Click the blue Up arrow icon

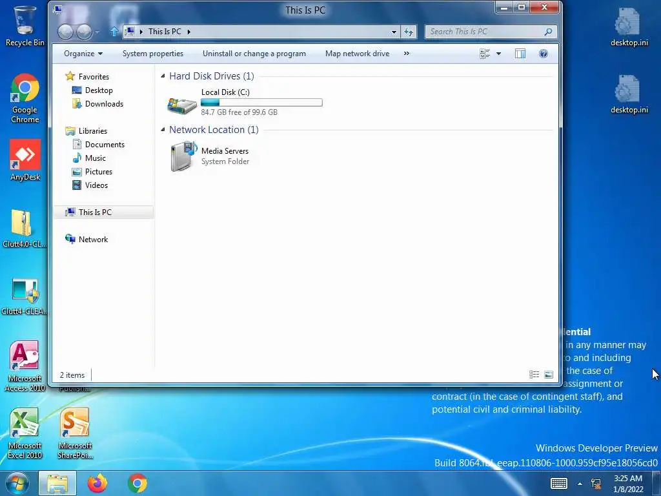(114, 32)
